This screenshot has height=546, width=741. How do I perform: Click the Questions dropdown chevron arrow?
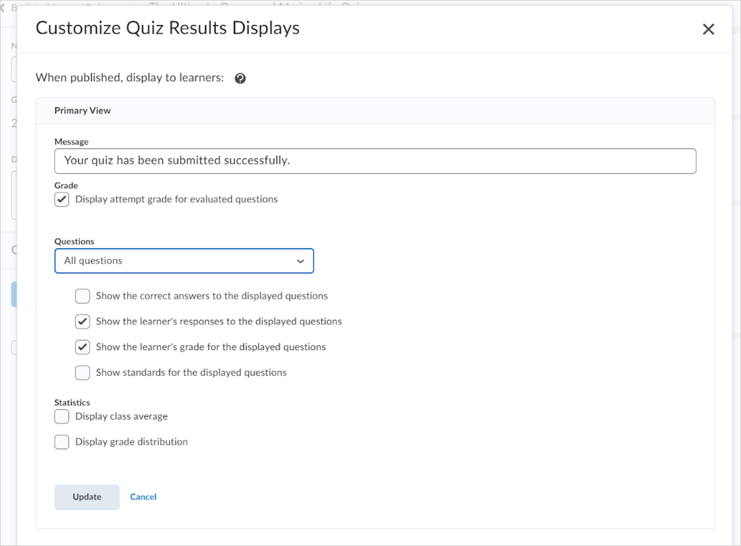[300, 262]
